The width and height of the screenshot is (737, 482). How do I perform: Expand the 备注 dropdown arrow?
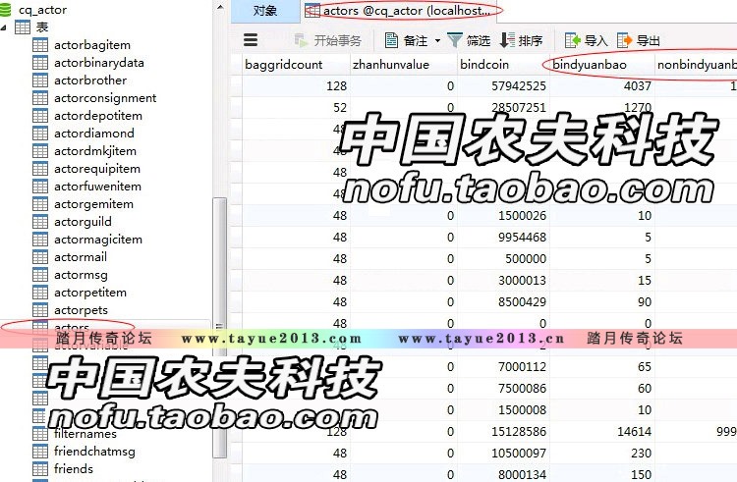[437, 41]
